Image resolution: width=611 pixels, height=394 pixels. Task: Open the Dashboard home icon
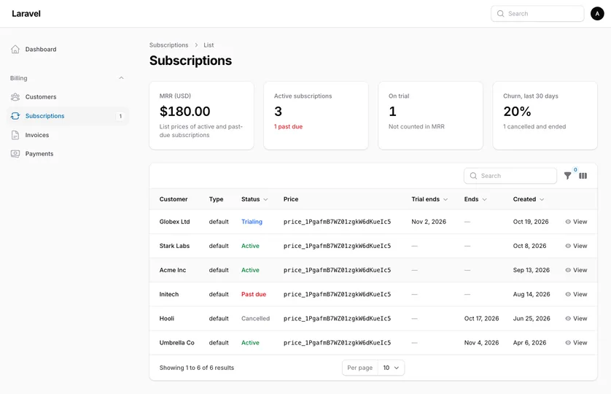[x=15, y=49]
